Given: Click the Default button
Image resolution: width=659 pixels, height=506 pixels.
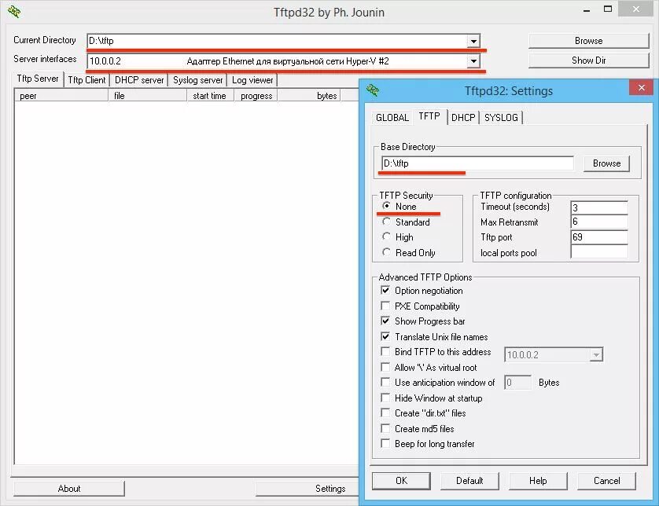Looking at the screenshot, I should [469, 480].
